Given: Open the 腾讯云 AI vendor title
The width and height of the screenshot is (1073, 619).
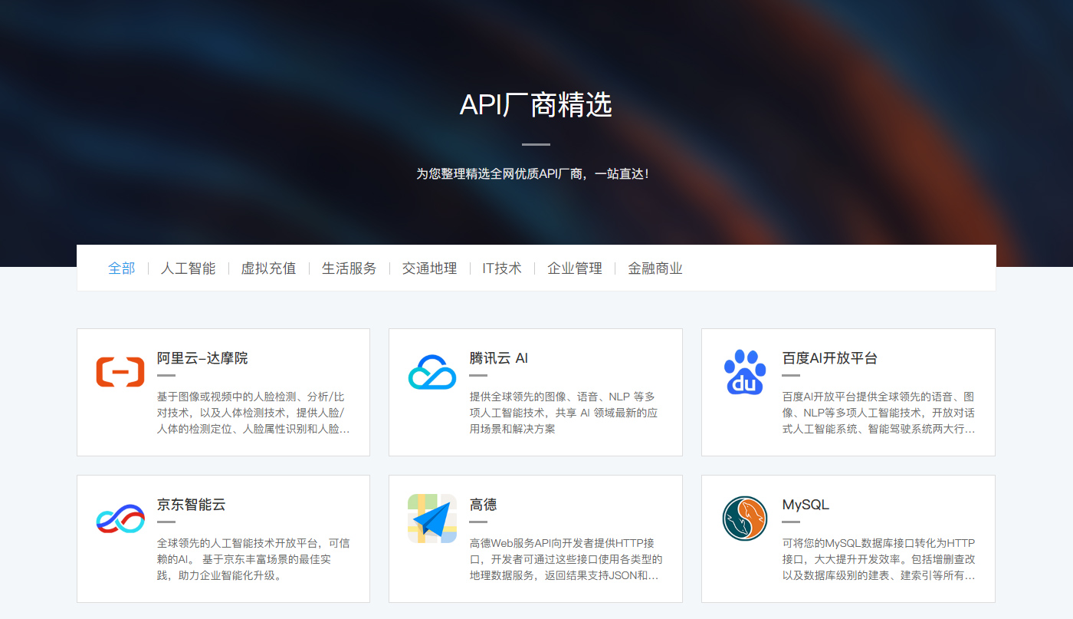Looking at the screenshot, I should click(x=499, y=358).
